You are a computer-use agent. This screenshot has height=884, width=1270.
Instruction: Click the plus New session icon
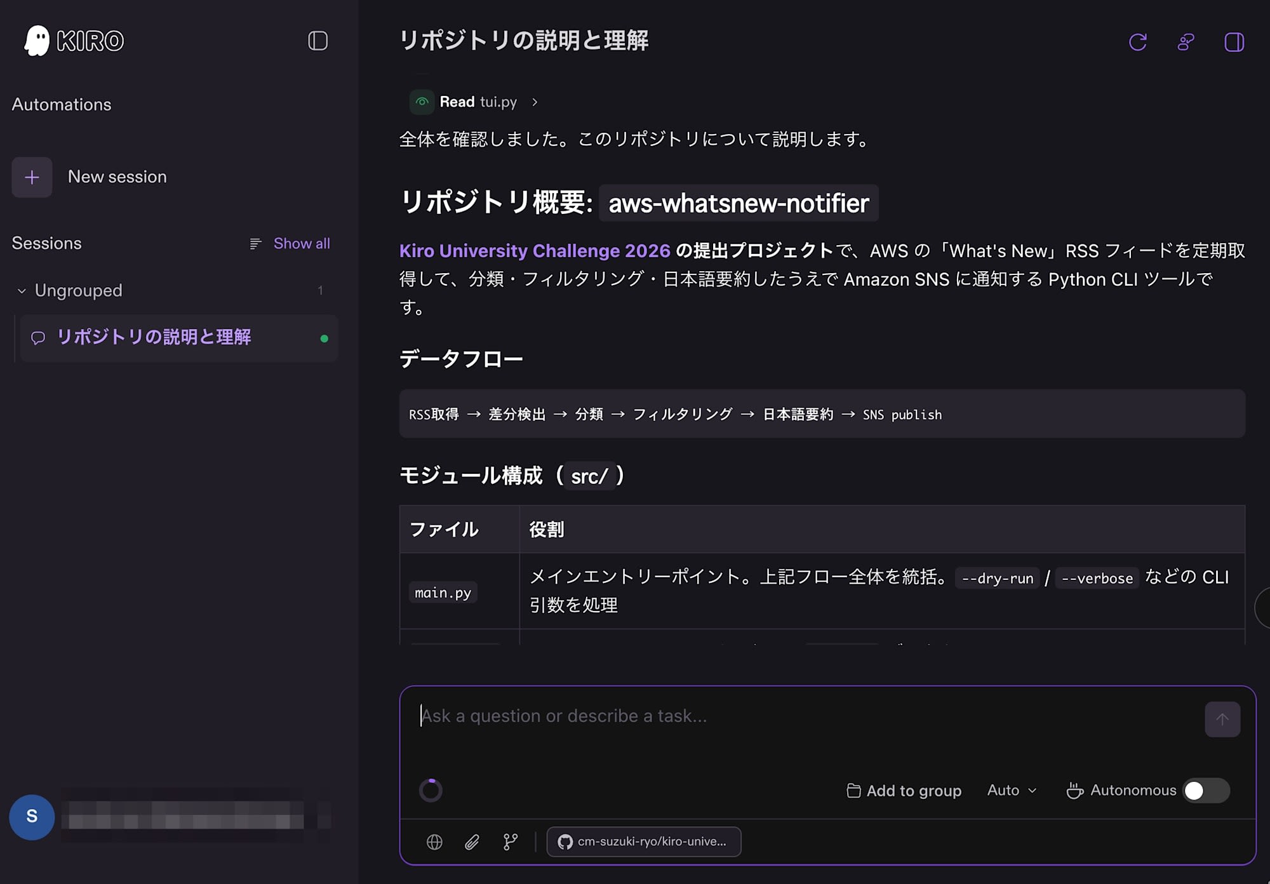(32, 177)
